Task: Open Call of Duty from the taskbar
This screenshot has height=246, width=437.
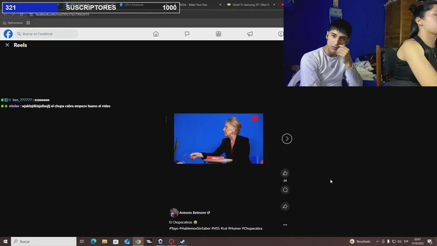Action: tap(149, 242)
